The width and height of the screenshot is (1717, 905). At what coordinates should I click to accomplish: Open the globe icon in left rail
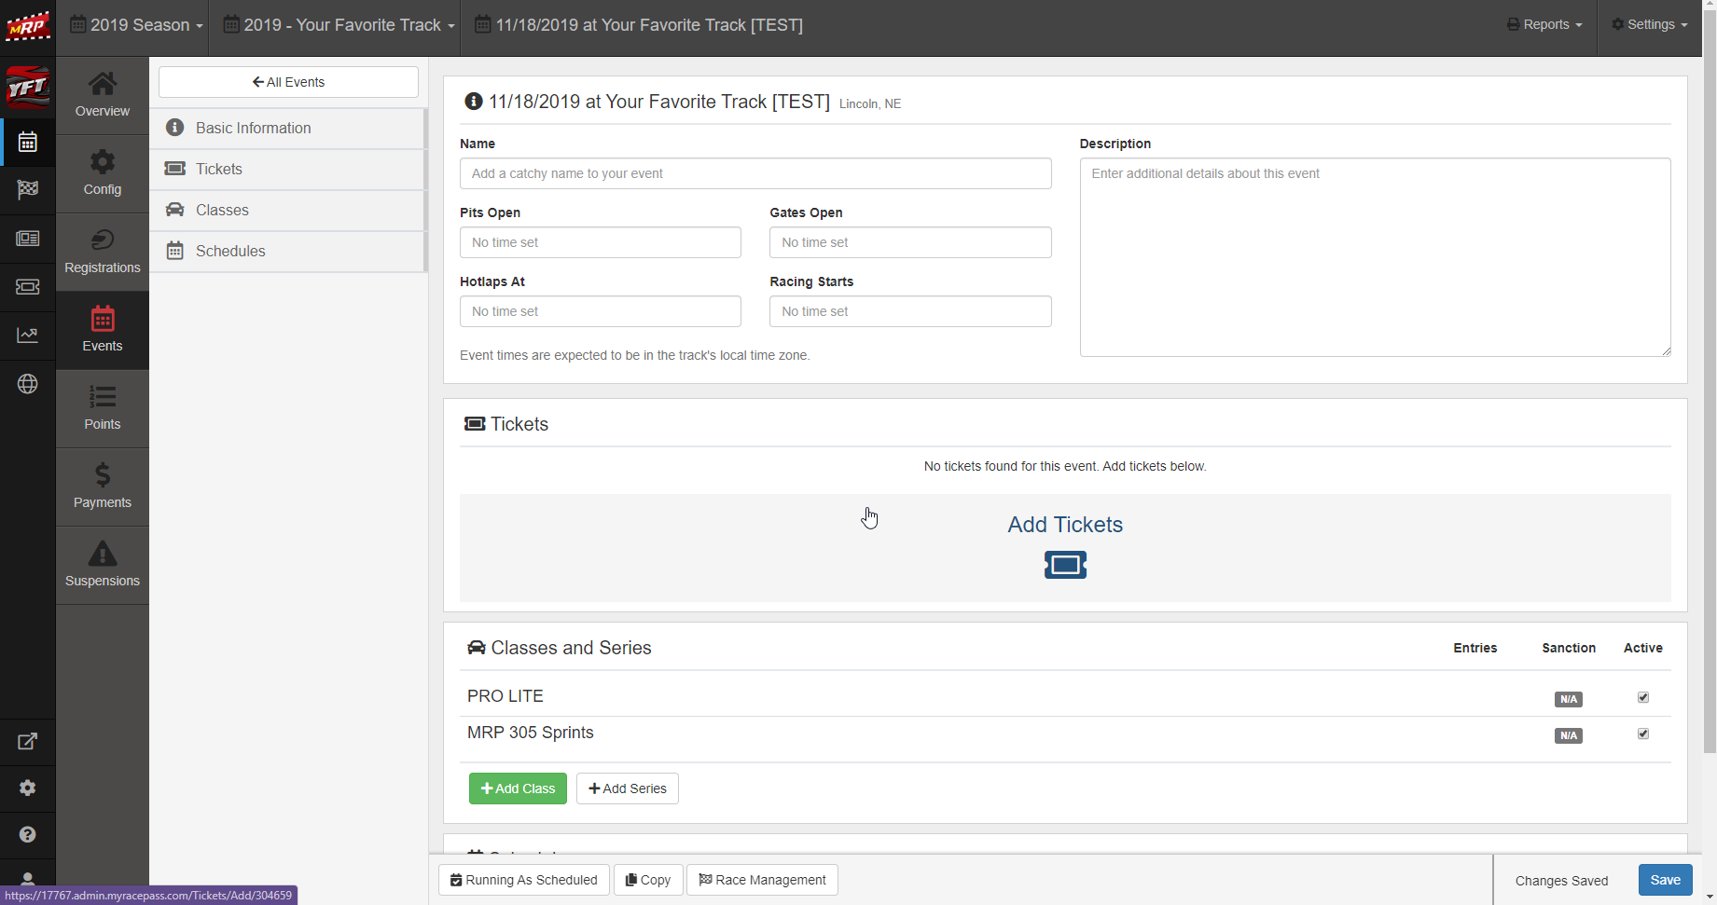point(28,384)
